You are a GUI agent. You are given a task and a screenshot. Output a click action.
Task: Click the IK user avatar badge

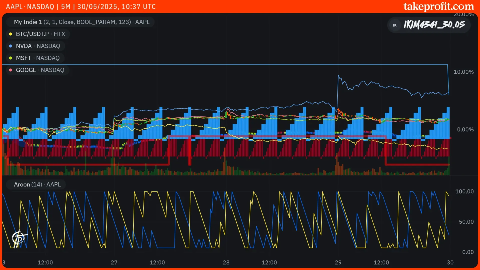(x=394, y=25)
